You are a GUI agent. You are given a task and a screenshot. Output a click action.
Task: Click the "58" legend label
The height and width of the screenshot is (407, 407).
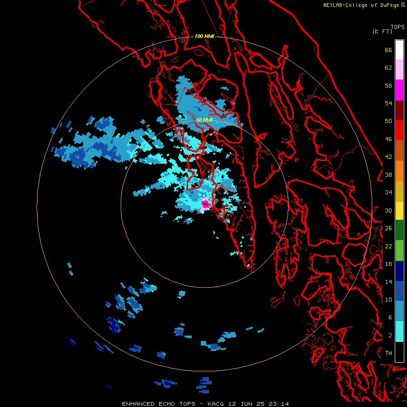[x=388, y=85]
